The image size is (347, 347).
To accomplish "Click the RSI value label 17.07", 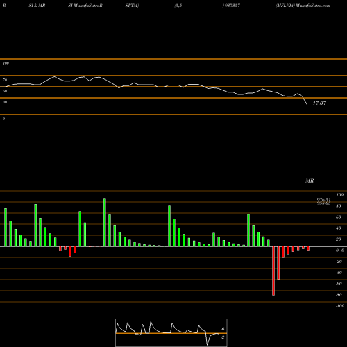I will pyautogui.click(x=319, y=103).
